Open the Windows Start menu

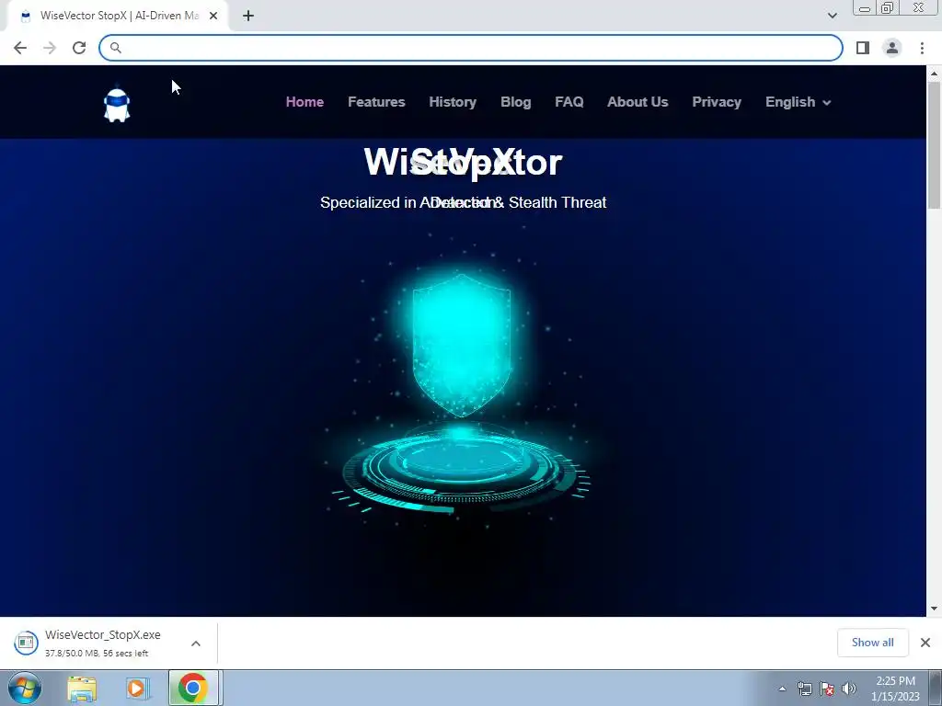click(x=25, y=688)
